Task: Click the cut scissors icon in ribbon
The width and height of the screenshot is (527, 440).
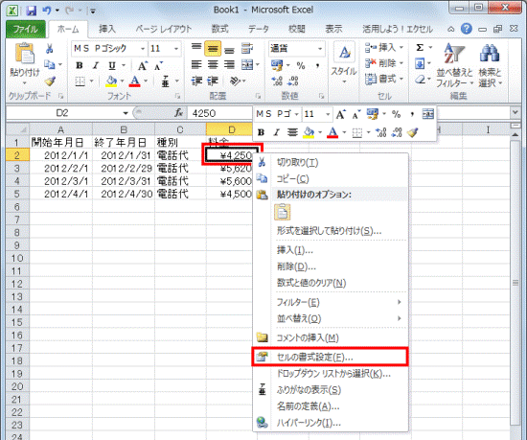Action: (x=50, y=48)
